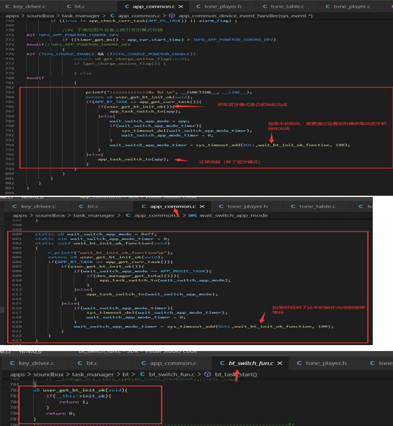Expand the 'soundbox' breadcrumb in the first screenshot
The height and width of the screenshot is (426, 393).
click(x=40, y=15)
